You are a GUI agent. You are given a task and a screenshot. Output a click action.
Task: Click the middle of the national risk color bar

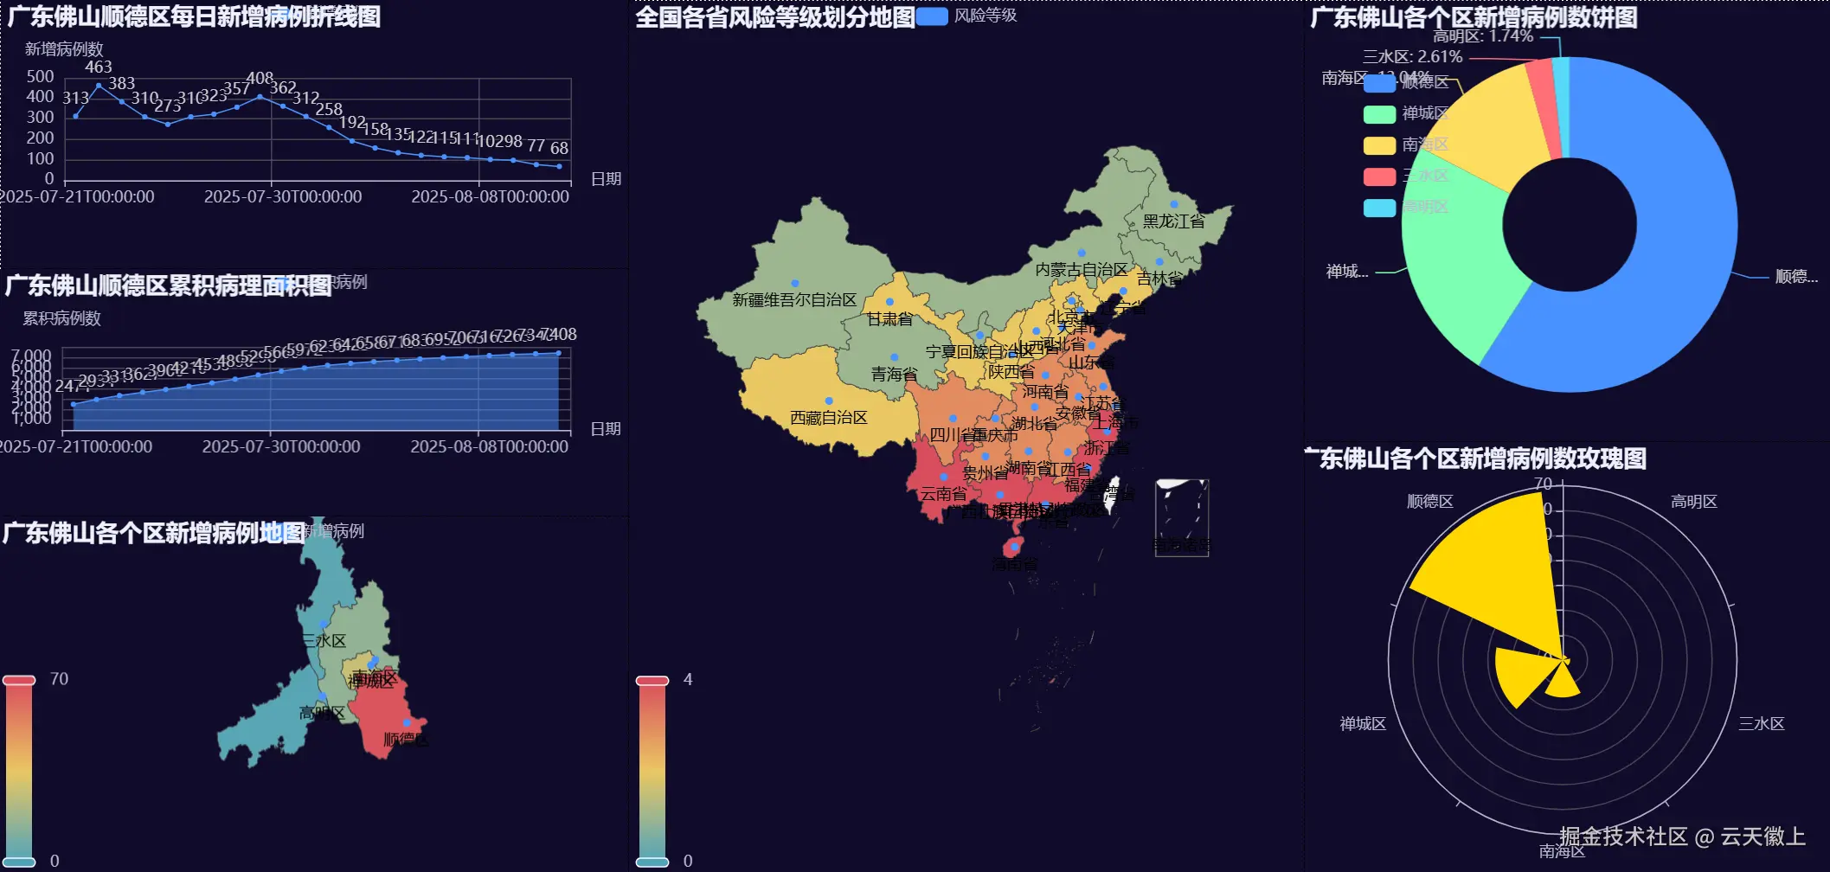coord(652,771)
